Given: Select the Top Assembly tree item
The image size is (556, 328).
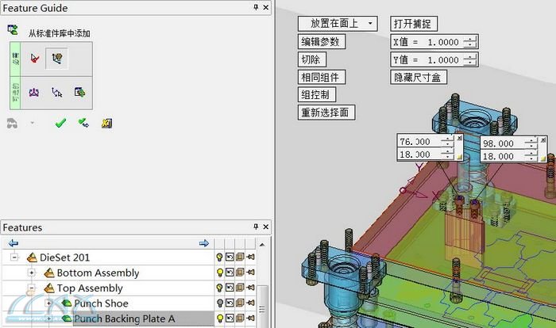Looking at the screenshot, I should click(x=90, y=288).
